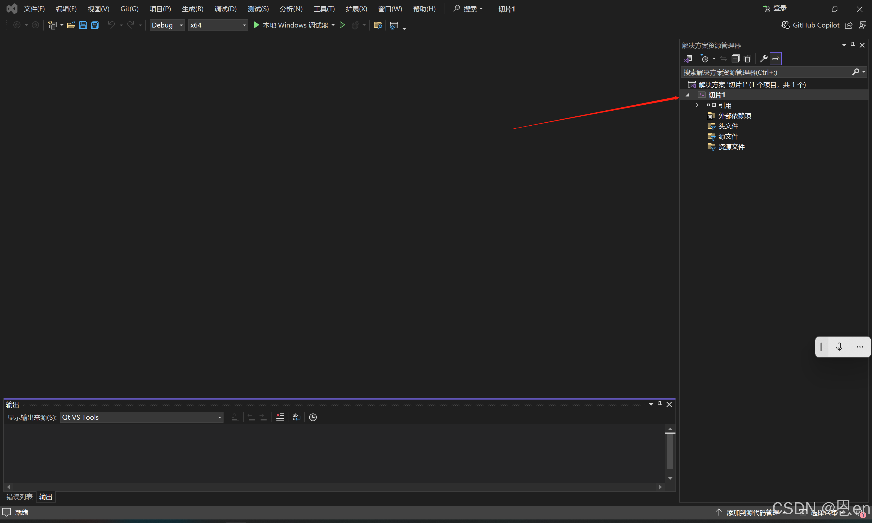Toggle auto-hide pin on Solution Explorer

(853, 45)
